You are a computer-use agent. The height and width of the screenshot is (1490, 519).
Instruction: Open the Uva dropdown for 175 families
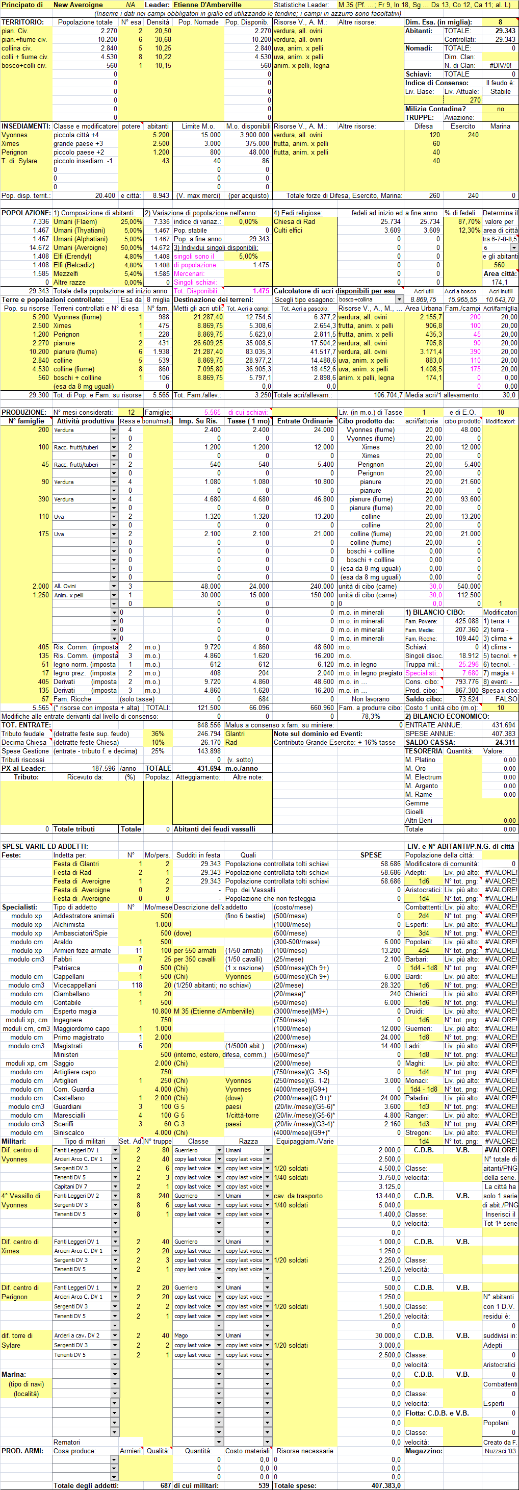click(x=114, y=534)
